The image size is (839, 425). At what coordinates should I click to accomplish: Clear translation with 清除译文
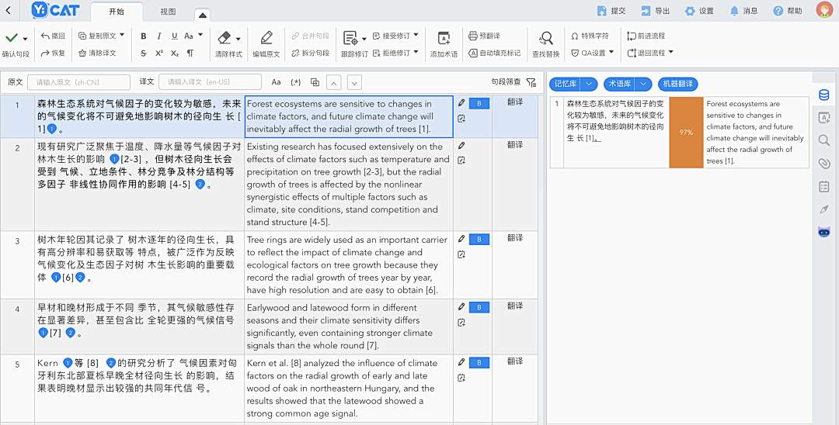click(x=97, y=53)
